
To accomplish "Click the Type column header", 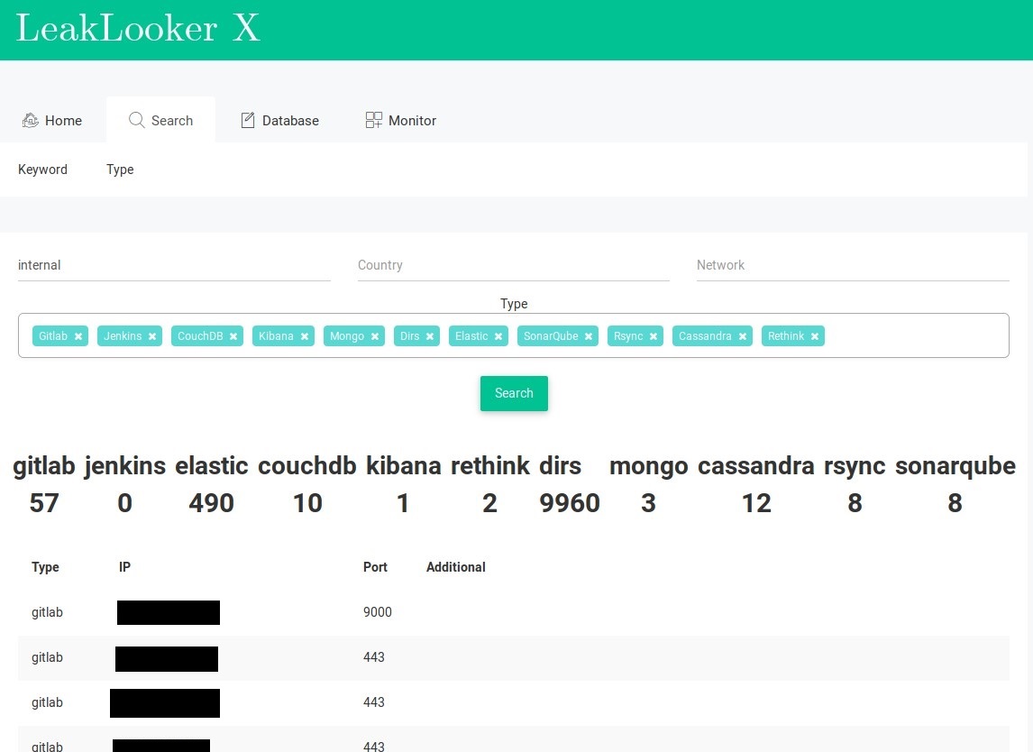I will [x=45, y=567].
